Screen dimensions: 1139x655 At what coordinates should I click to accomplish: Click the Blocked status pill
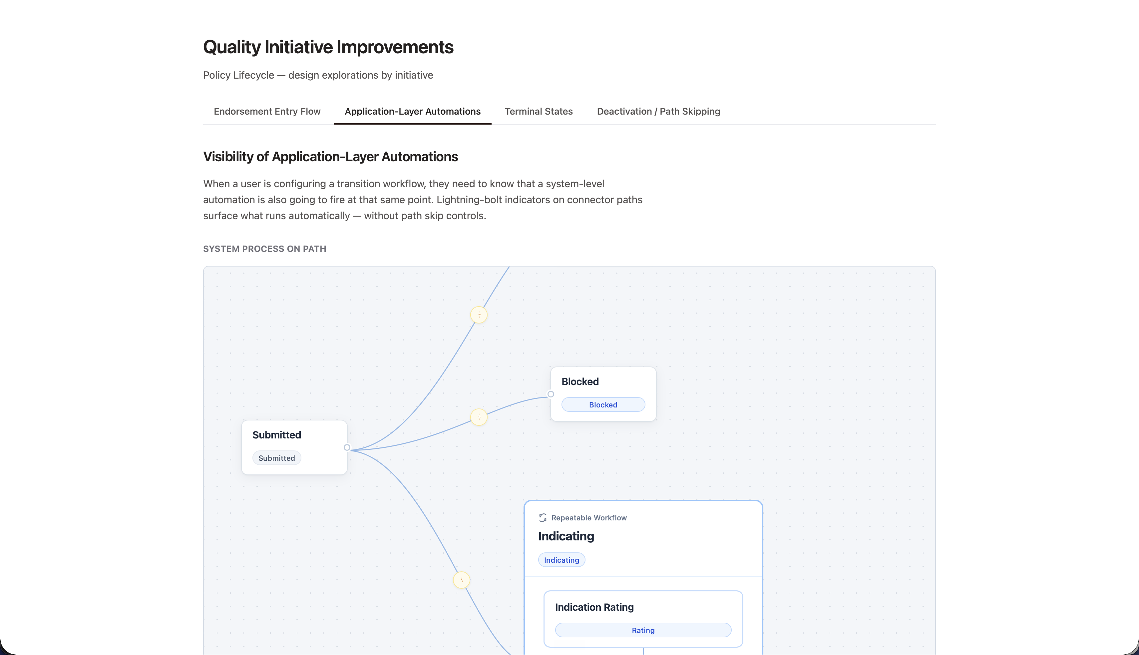coord(603,404)
